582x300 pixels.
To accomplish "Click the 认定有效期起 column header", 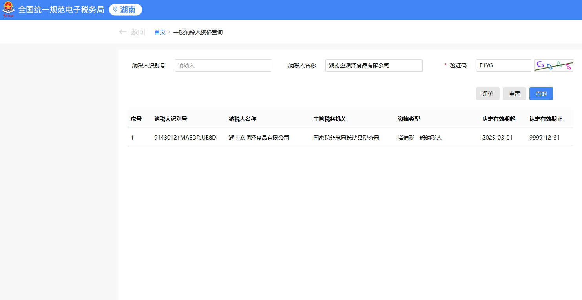I will [498, 119].
